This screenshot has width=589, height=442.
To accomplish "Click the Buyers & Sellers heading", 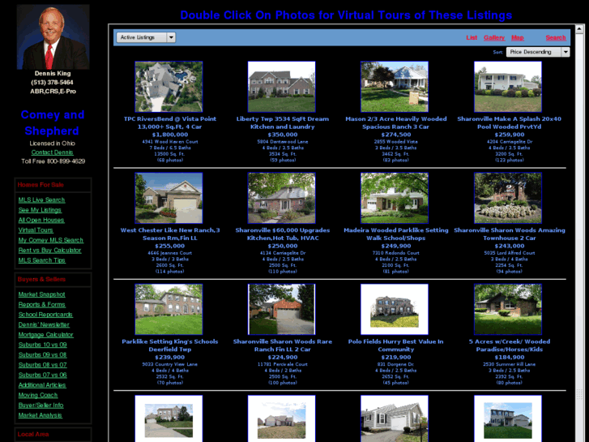I will pyautogui.click(x=41, y=279).
